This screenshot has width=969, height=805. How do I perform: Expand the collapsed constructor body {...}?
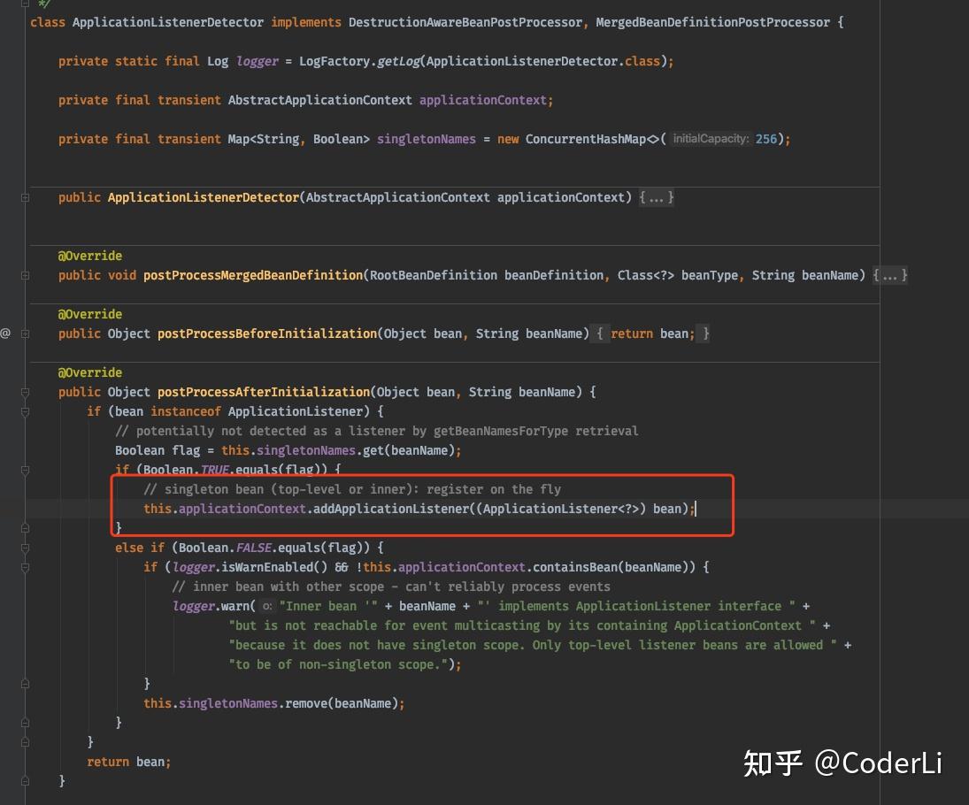[x=657, y=197]
